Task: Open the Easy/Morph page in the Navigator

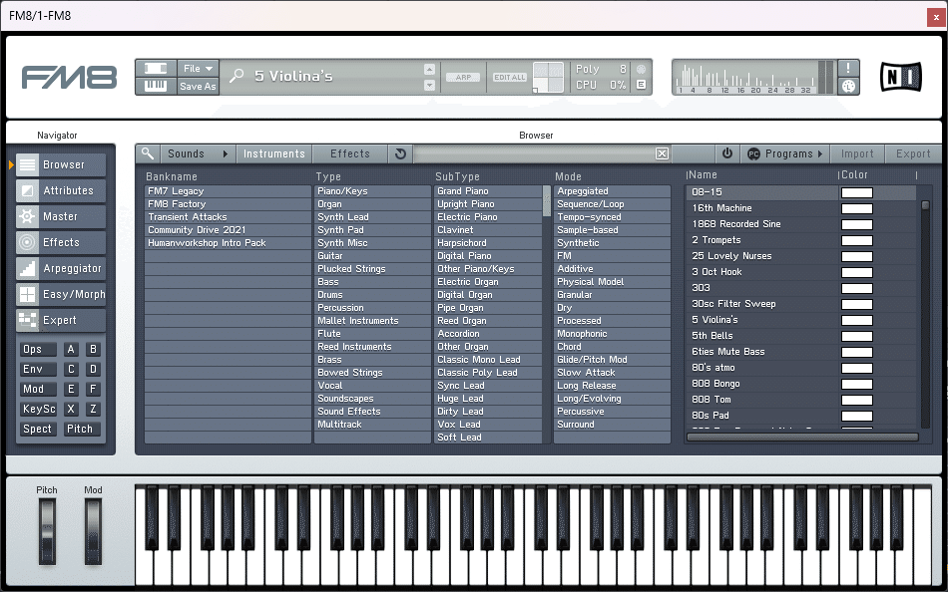Action: [x=61, y=295]
